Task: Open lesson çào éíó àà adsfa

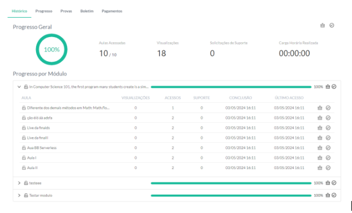Action: [x=39, y=118]
